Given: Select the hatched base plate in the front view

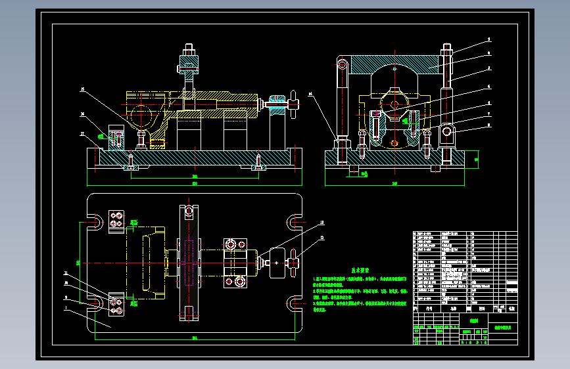Looking at the screenshot, I should (x=195, y=158).
